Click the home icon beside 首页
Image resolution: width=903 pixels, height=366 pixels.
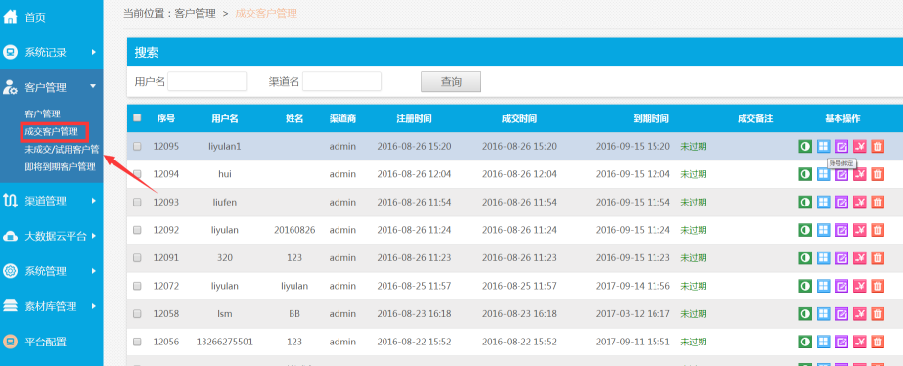coord(11,17)
